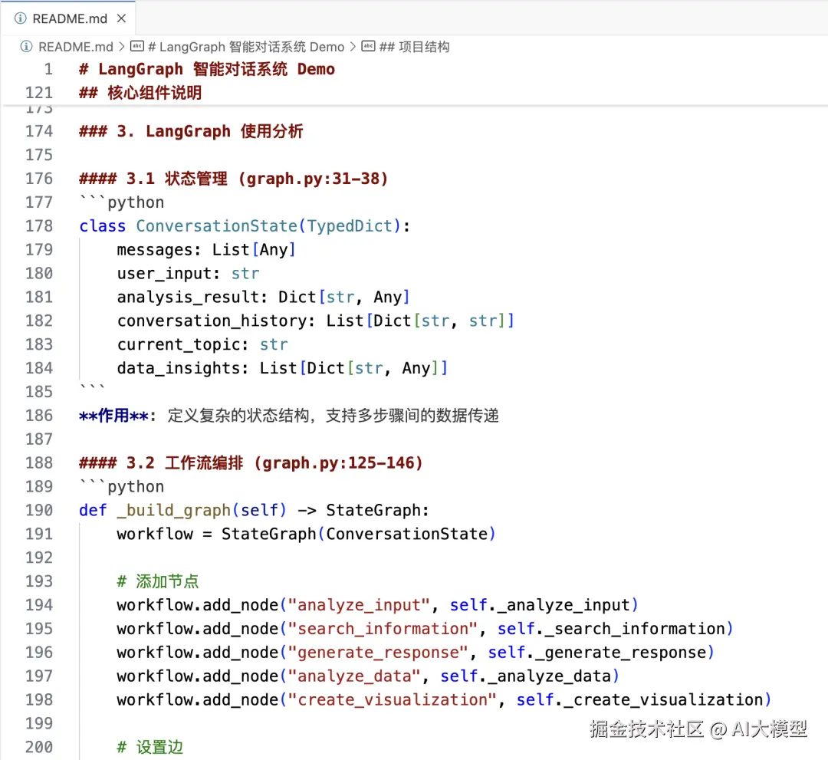
Task: Click the '# 添加节点' comment line
Action: pyautogui.click(x=157, y=581)
